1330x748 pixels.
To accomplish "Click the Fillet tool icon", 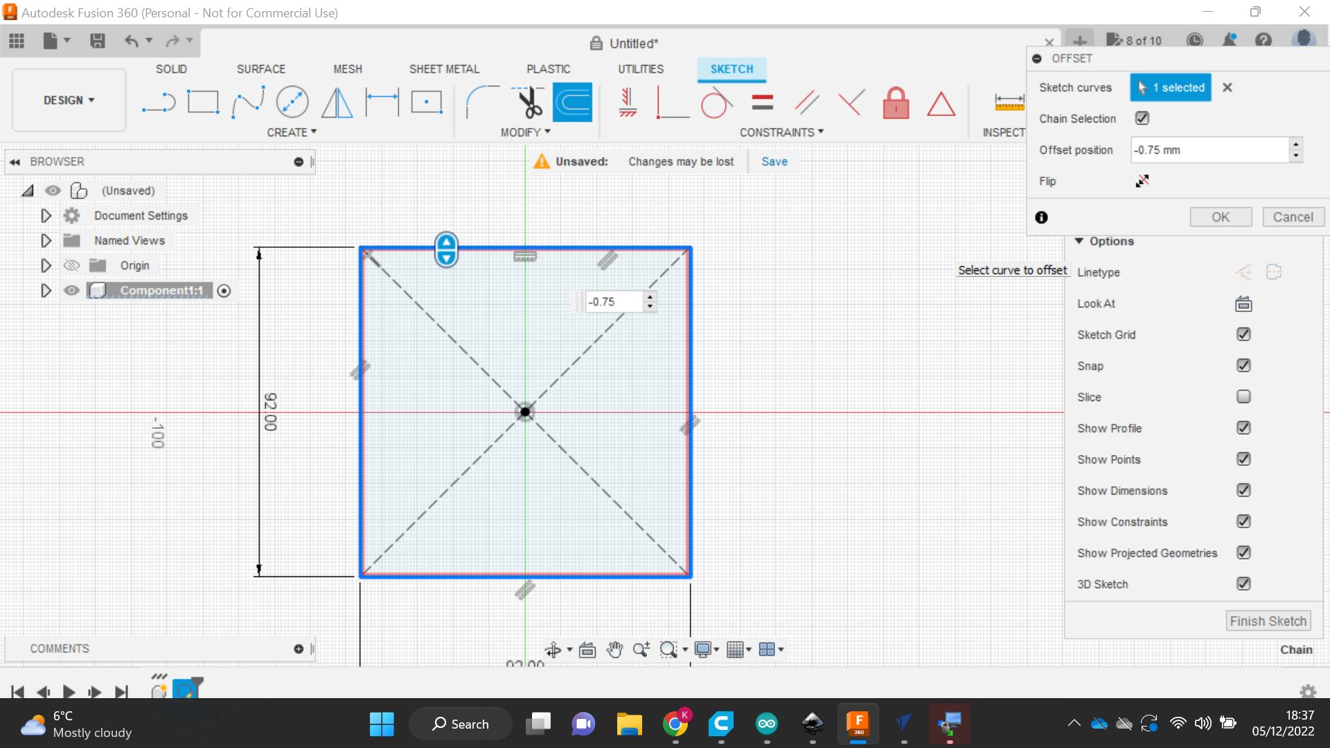I will tap(481, 103).
